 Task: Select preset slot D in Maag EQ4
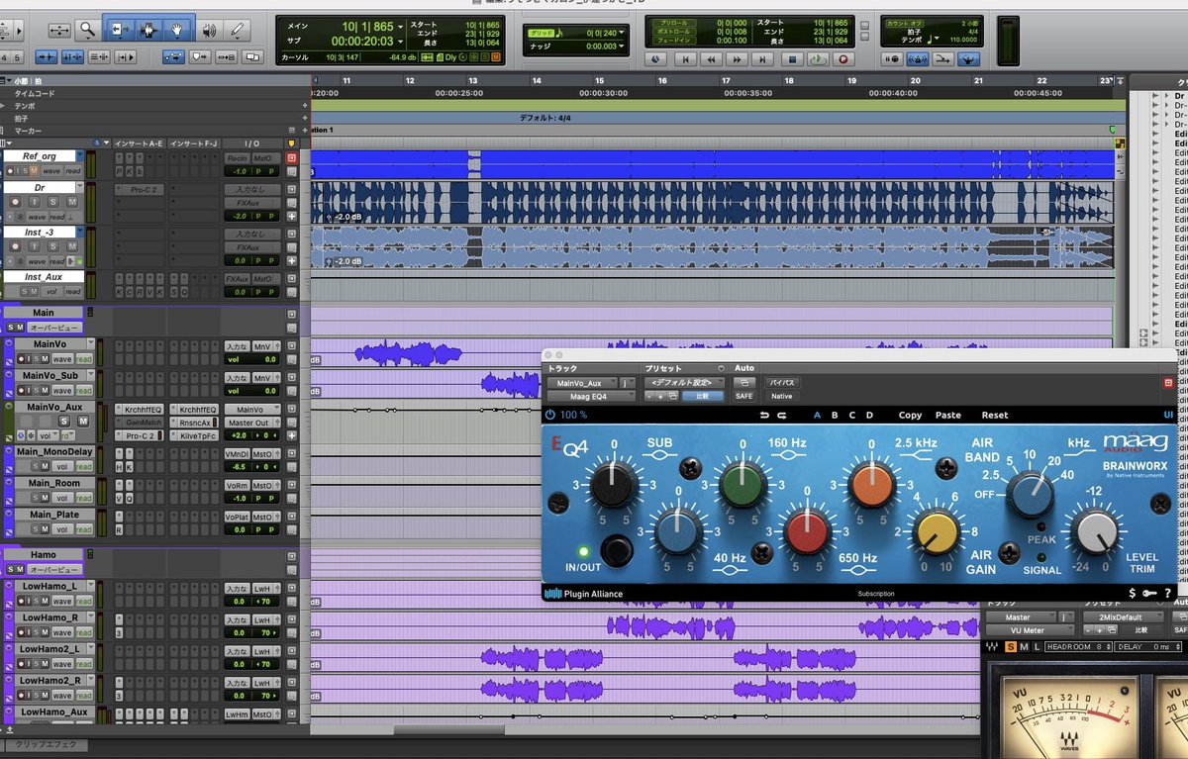coord(869,415)
